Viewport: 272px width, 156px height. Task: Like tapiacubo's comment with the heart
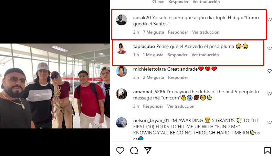coord(269,48)
